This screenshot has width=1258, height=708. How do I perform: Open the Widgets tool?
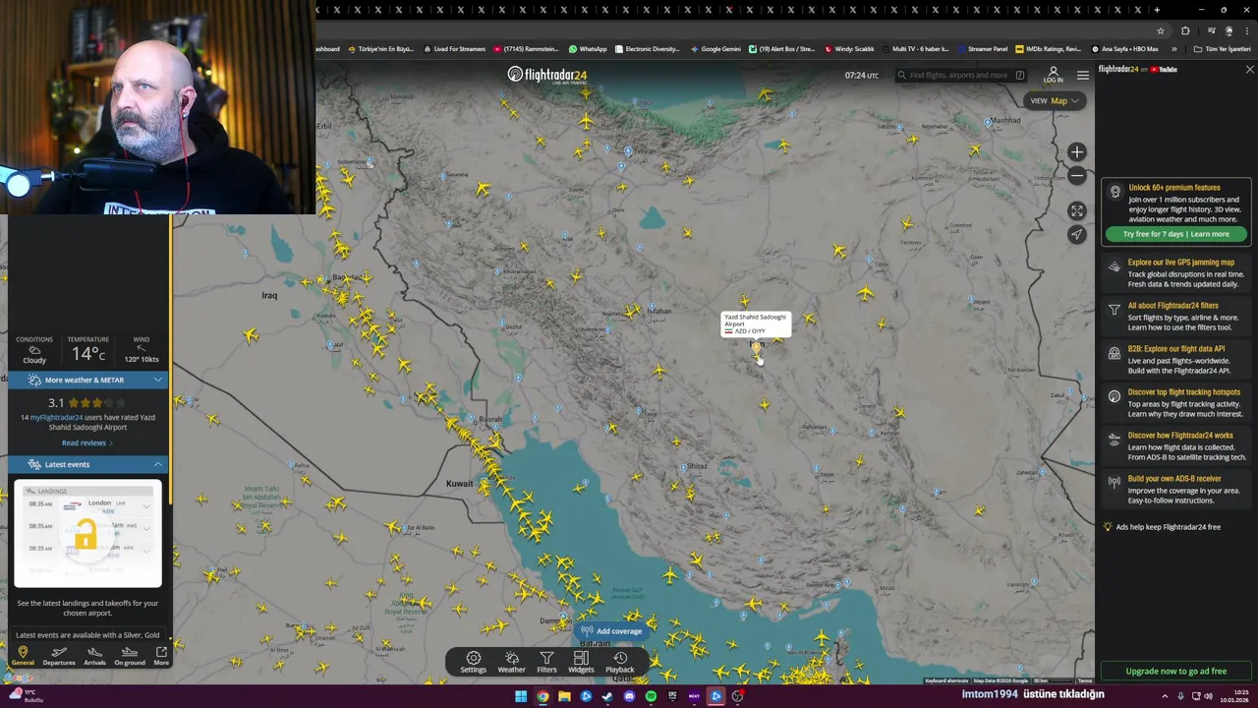coord(581,662)
